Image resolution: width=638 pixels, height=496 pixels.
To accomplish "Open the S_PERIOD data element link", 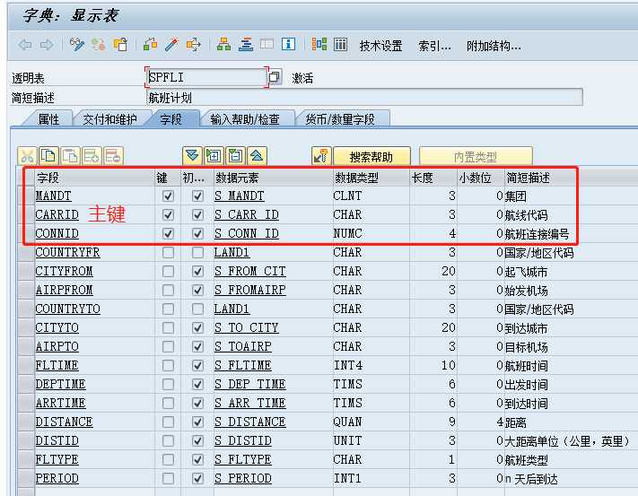I will pyautogui.click(x=243, y=479).
